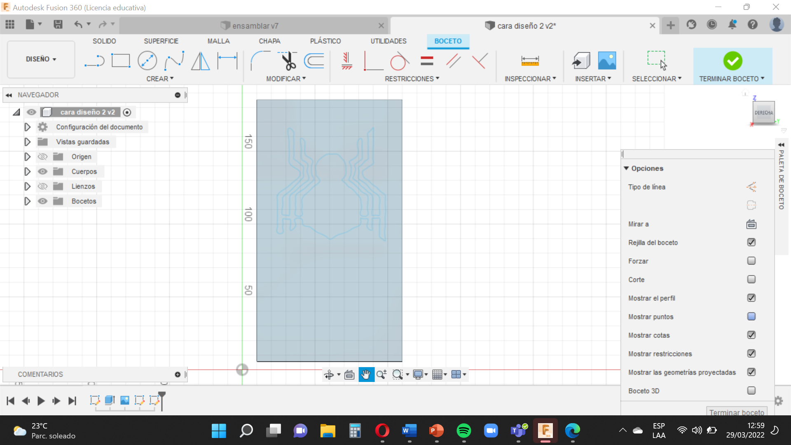Image resolution: width=791 pixels, height=445 pixels.
Task: Apply the Tangent constraint
Action: pos(399,61)
